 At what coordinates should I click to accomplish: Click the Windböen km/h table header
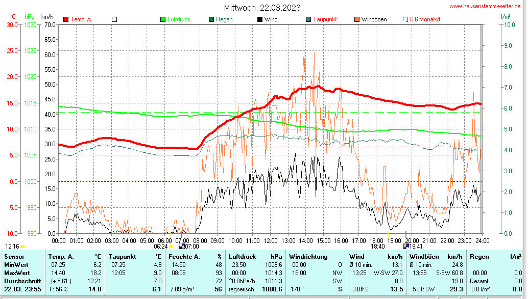point(436,257)
